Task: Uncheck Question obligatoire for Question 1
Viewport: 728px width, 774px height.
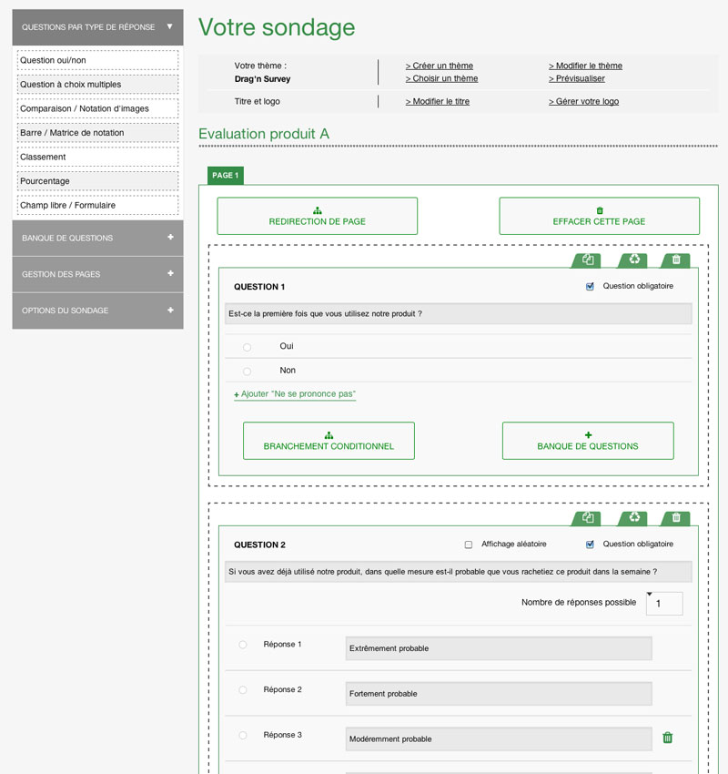Action: coord(590,287)
